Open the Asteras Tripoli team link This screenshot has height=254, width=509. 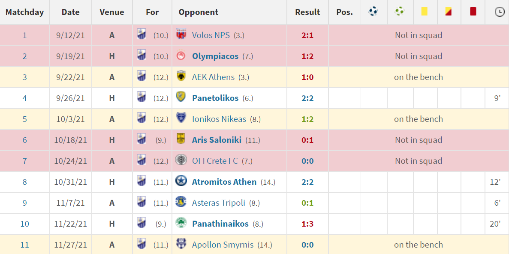[x=218, y=203]
